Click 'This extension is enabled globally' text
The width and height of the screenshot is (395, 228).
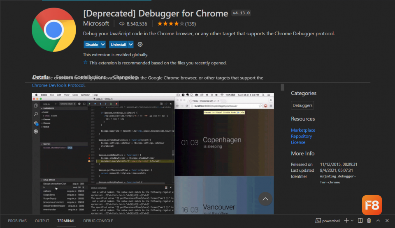(116, 55)
